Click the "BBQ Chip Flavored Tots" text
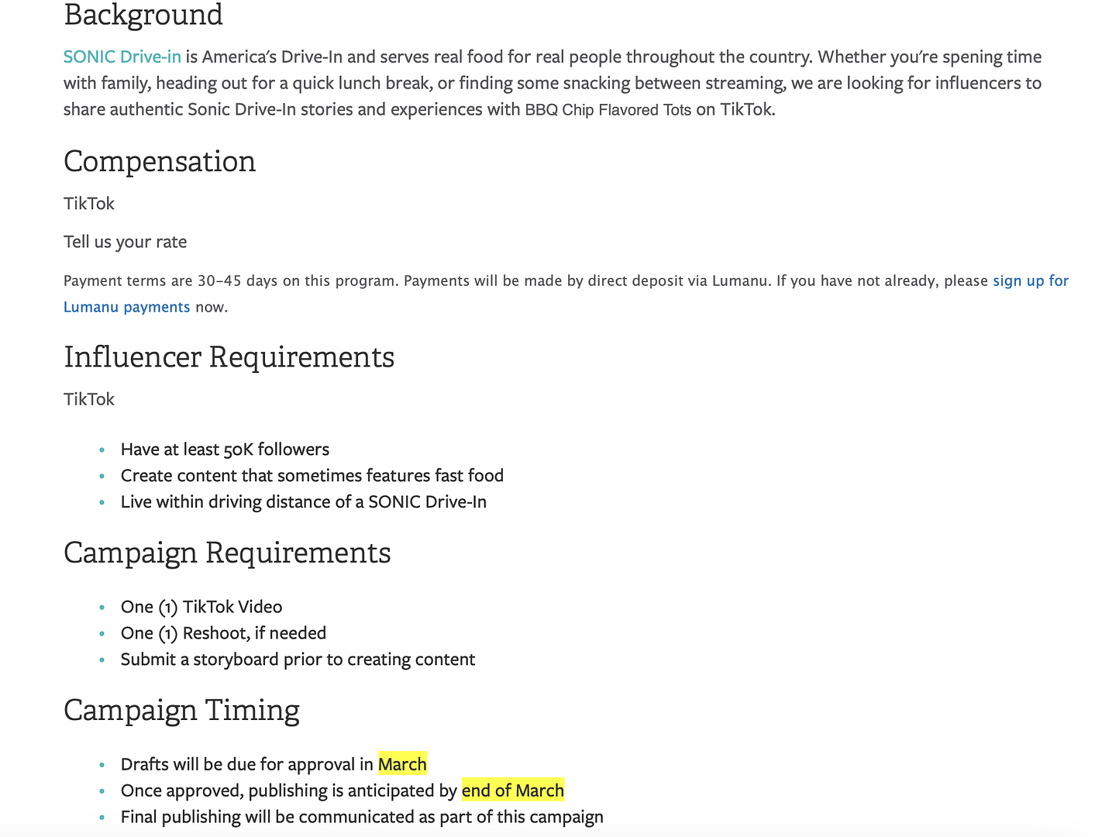Image resolution: width=1095 pixels, height=837 pixels. coord(608,110)
